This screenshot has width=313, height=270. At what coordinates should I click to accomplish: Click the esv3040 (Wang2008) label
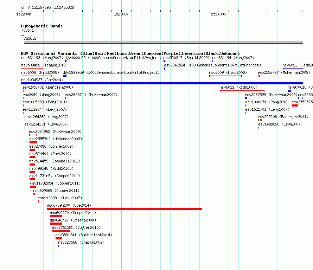click(41, 95)
